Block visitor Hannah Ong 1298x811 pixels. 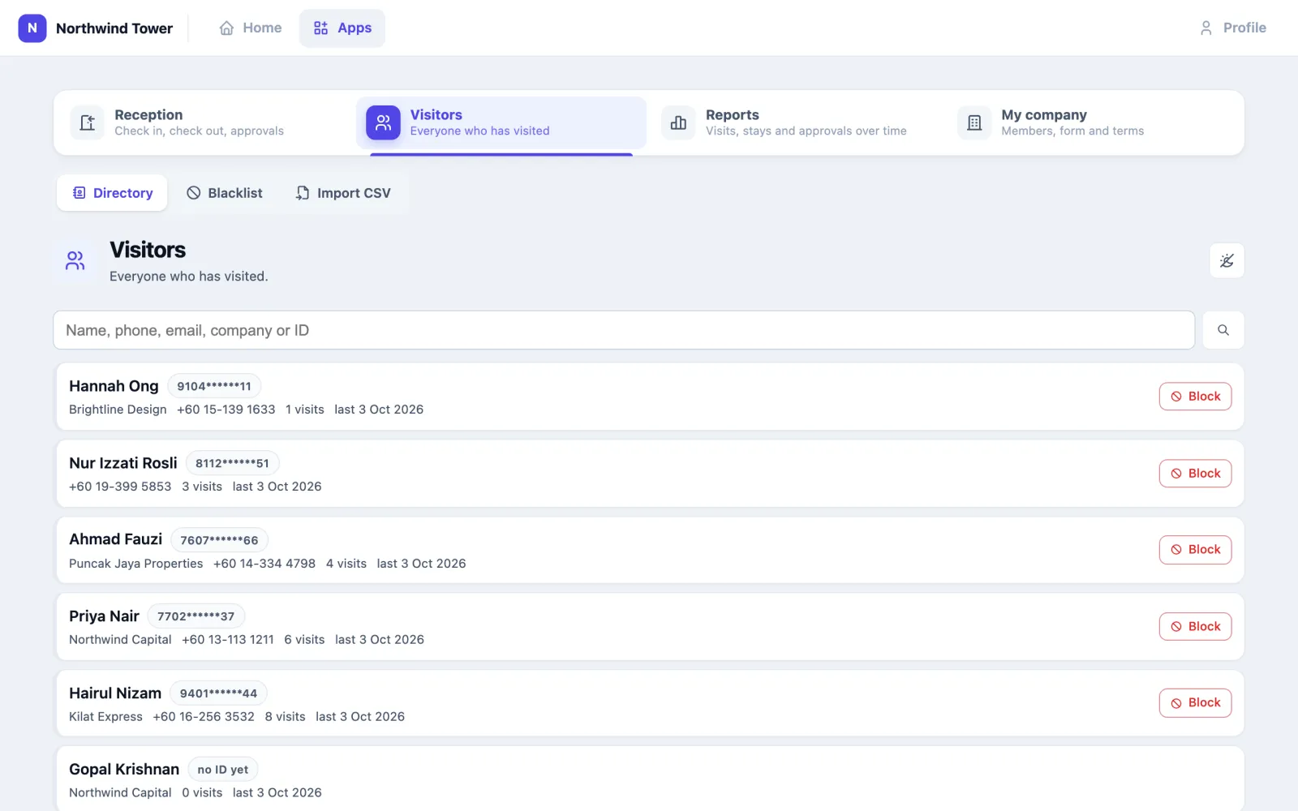click(x=1195, y=397)
